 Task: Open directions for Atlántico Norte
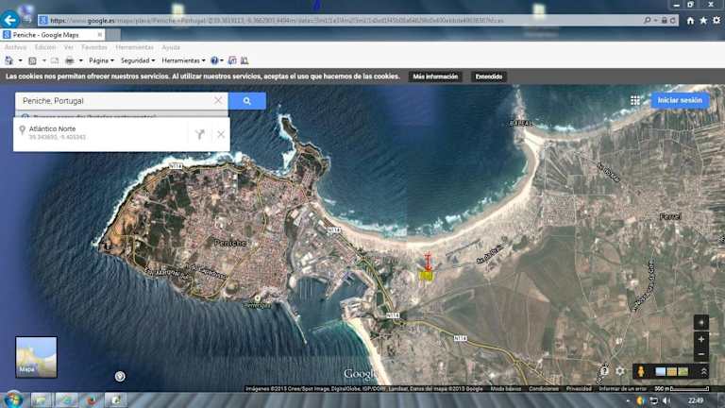pos(199,134)
